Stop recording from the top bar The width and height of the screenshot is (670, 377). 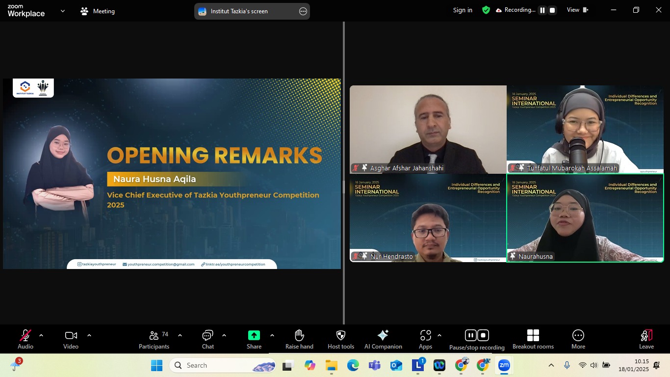[552, 10]
